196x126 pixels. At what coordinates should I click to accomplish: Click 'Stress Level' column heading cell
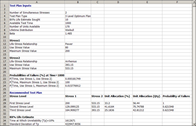tap(37, 96)
